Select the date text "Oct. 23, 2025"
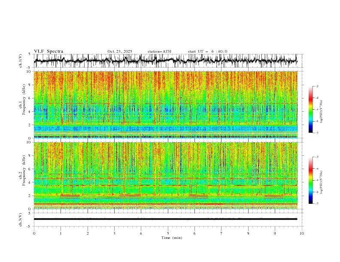The height and width of the screenshot is (262, 340). point(120,51)
